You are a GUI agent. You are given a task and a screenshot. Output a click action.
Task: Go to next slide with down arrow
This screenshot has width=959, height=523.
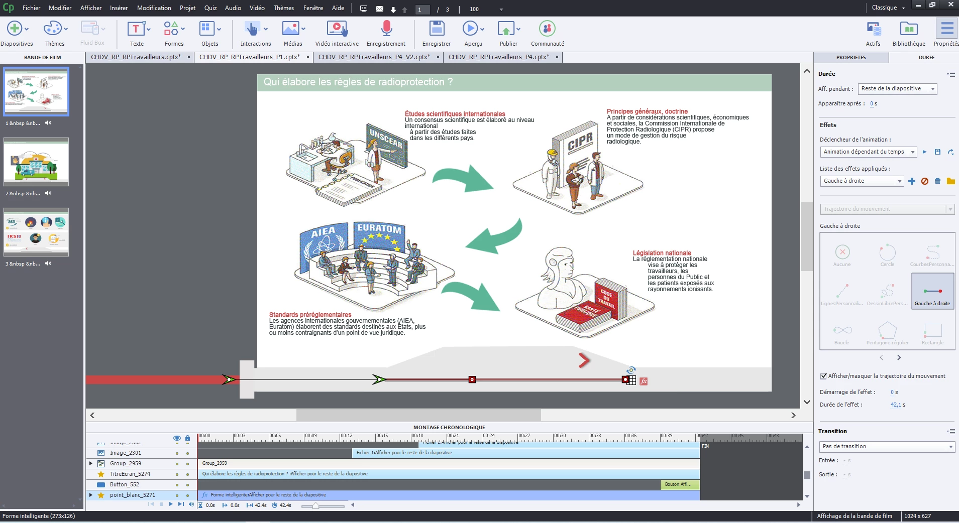tap(393, 10)
